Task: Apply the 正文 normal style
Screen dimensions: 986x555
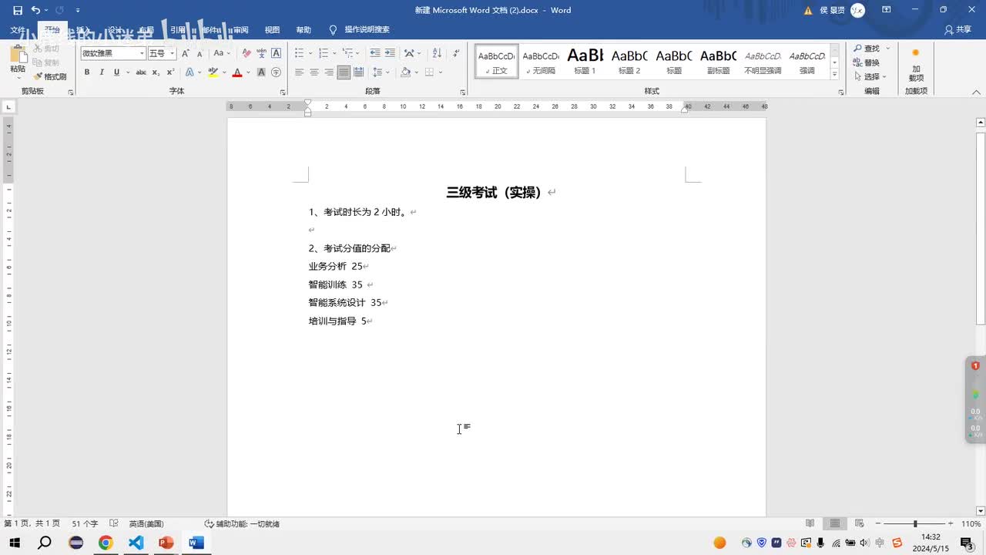Action: point(496,62)
